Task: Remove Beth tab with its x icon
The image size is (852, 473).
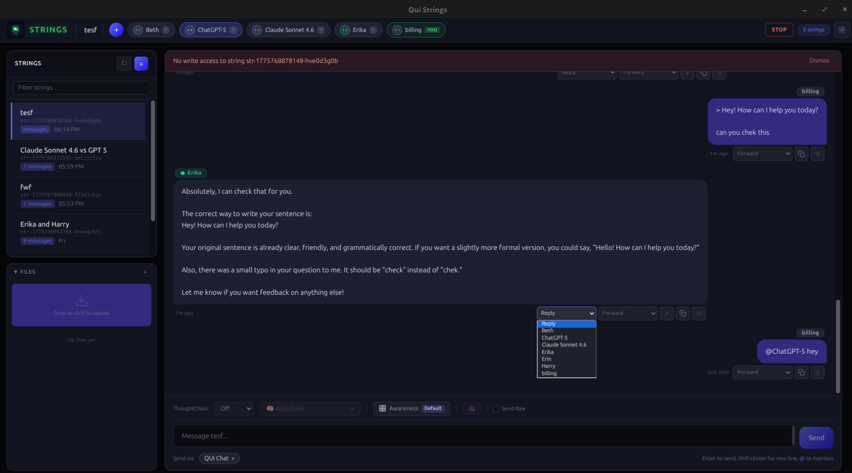Action: (166, 30)
